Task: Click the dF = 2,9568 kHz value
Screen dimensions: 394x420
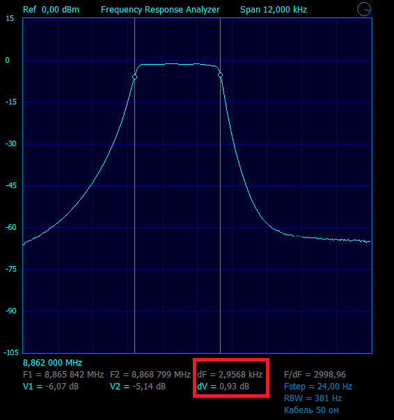Action: (x=230, y=375)
